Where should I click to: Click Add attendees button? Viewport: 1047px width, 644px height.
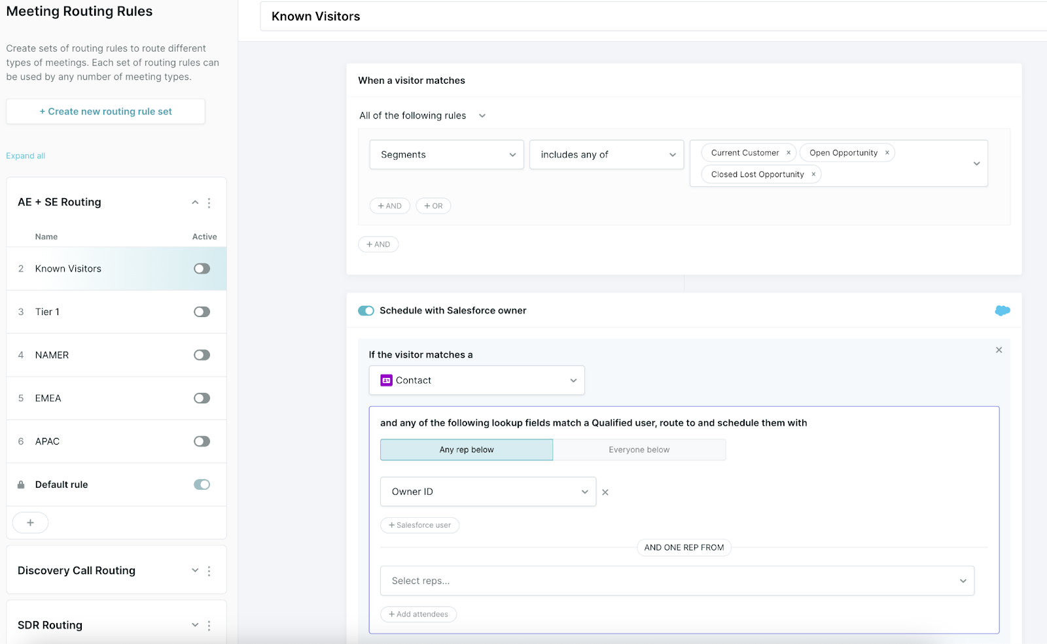[x=418, y=615]
